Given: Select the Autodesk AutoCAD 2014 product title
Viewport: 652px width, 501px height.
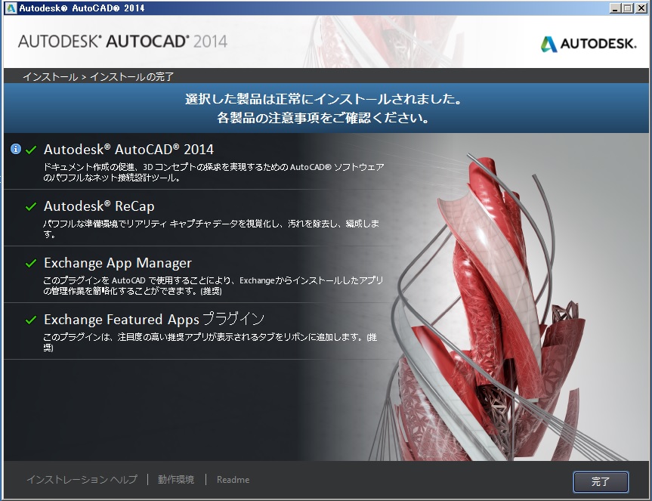Looking at the screenshot, I should (128, 150).
